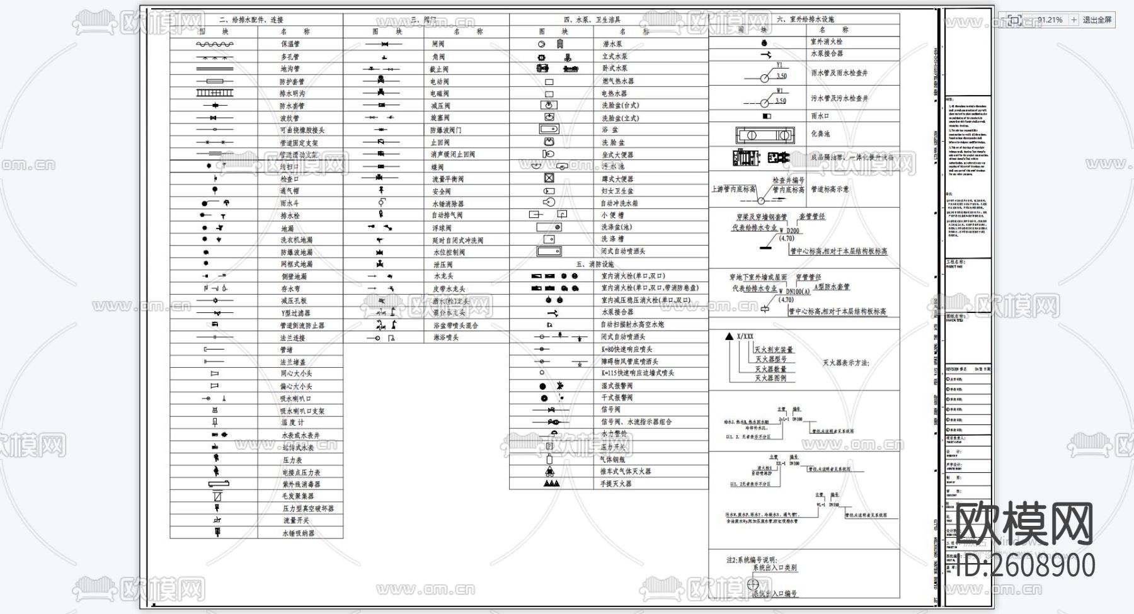This screenshot has height=614, width=1134.
Task: Click the 化粪池 table cell
Action: click(852, 134)
